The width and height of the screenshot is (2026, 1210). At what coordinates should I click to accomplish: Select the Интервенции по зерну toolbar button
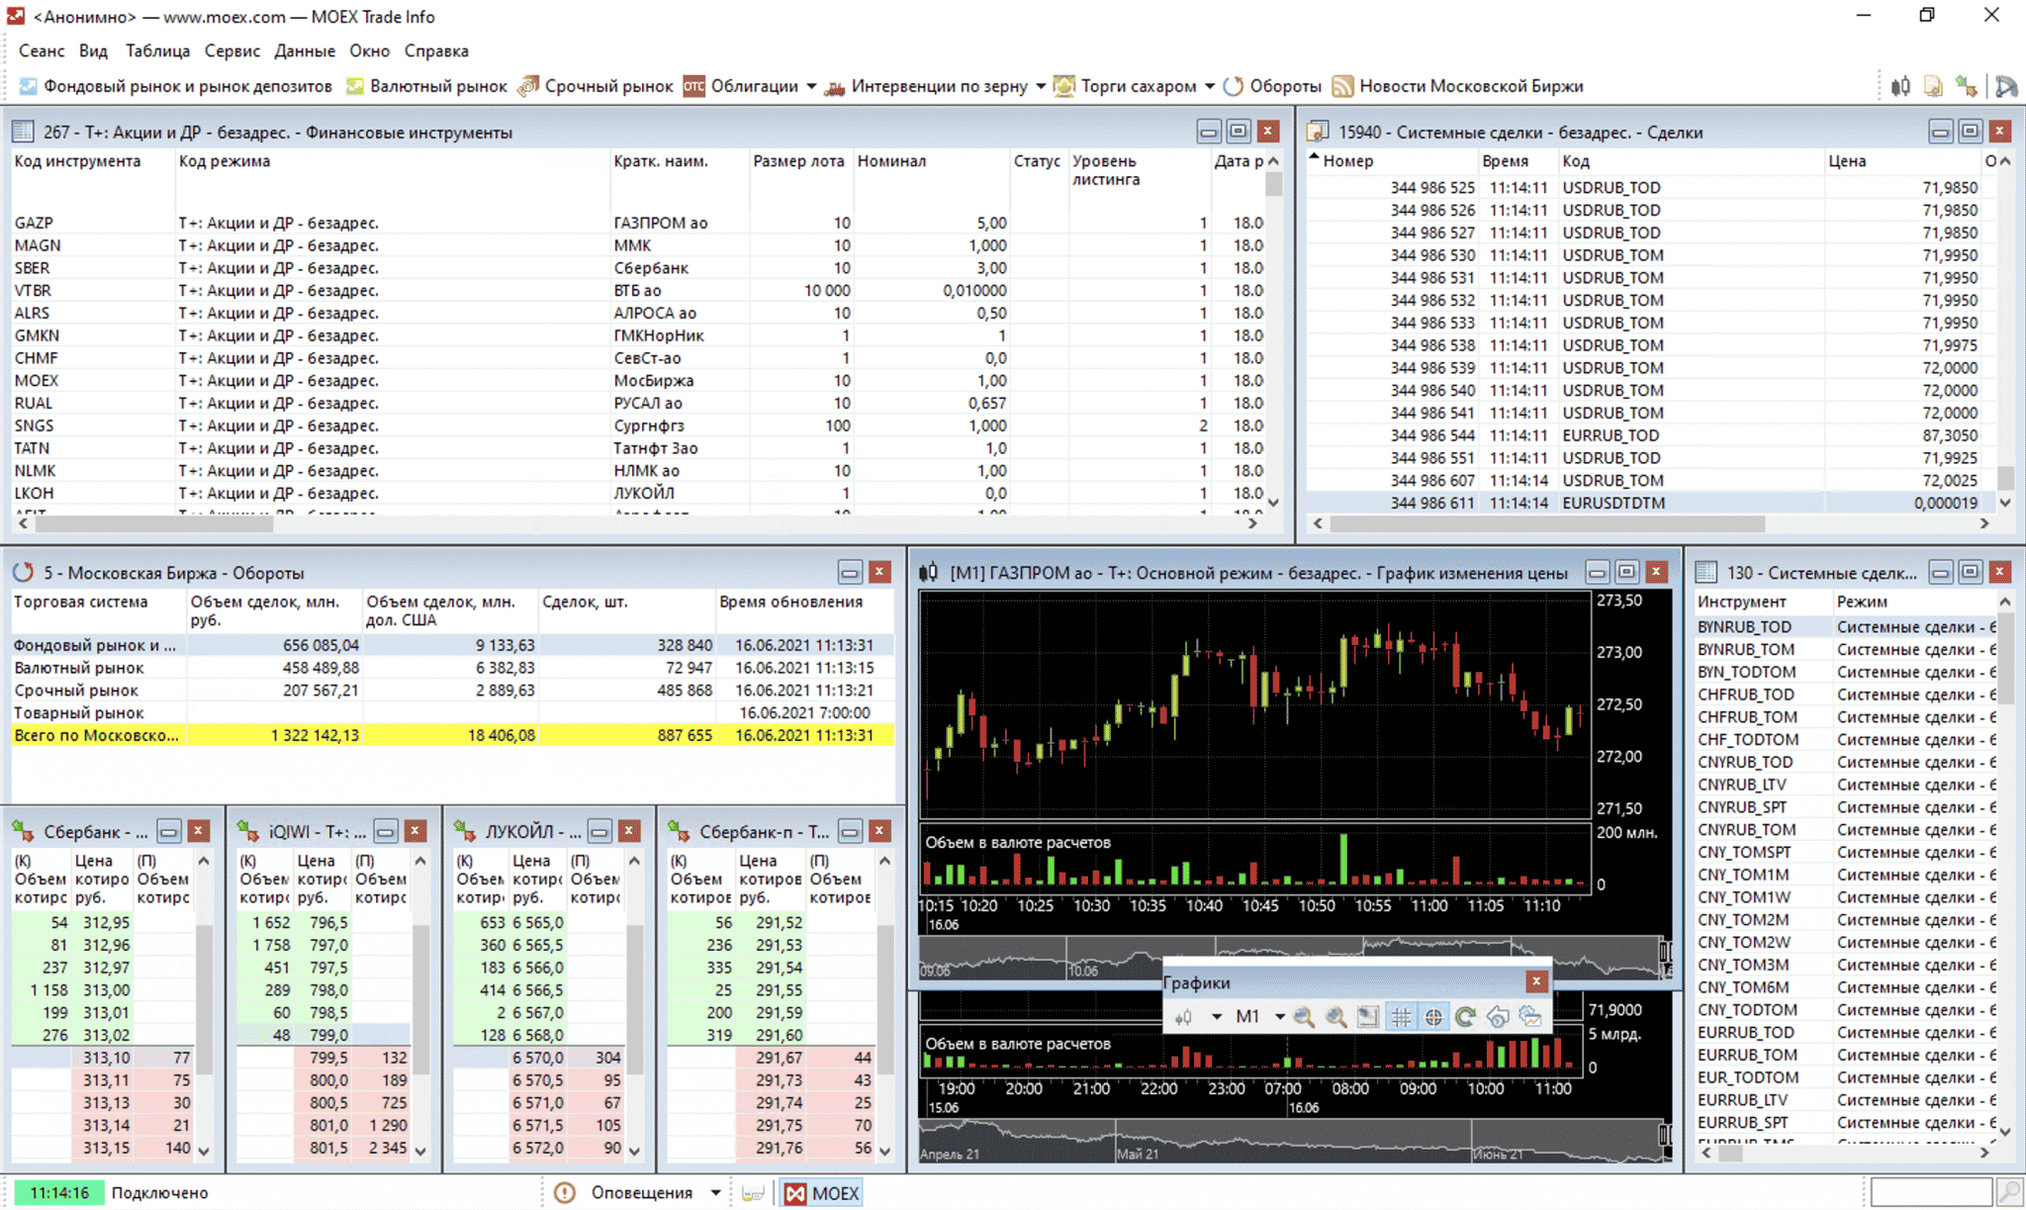click(x=940, y=86)
